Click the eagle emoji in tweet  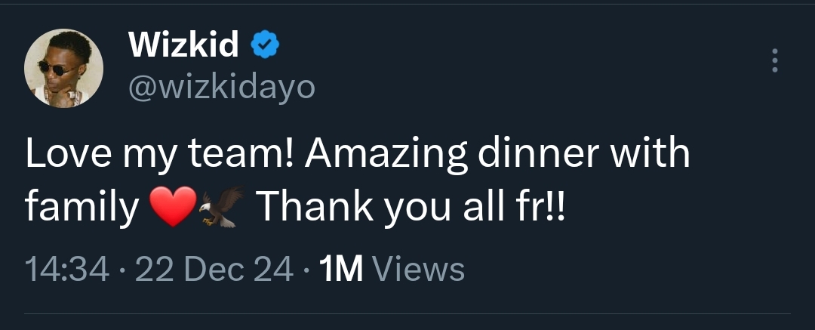pyautogui.click(x=222, y=205)
